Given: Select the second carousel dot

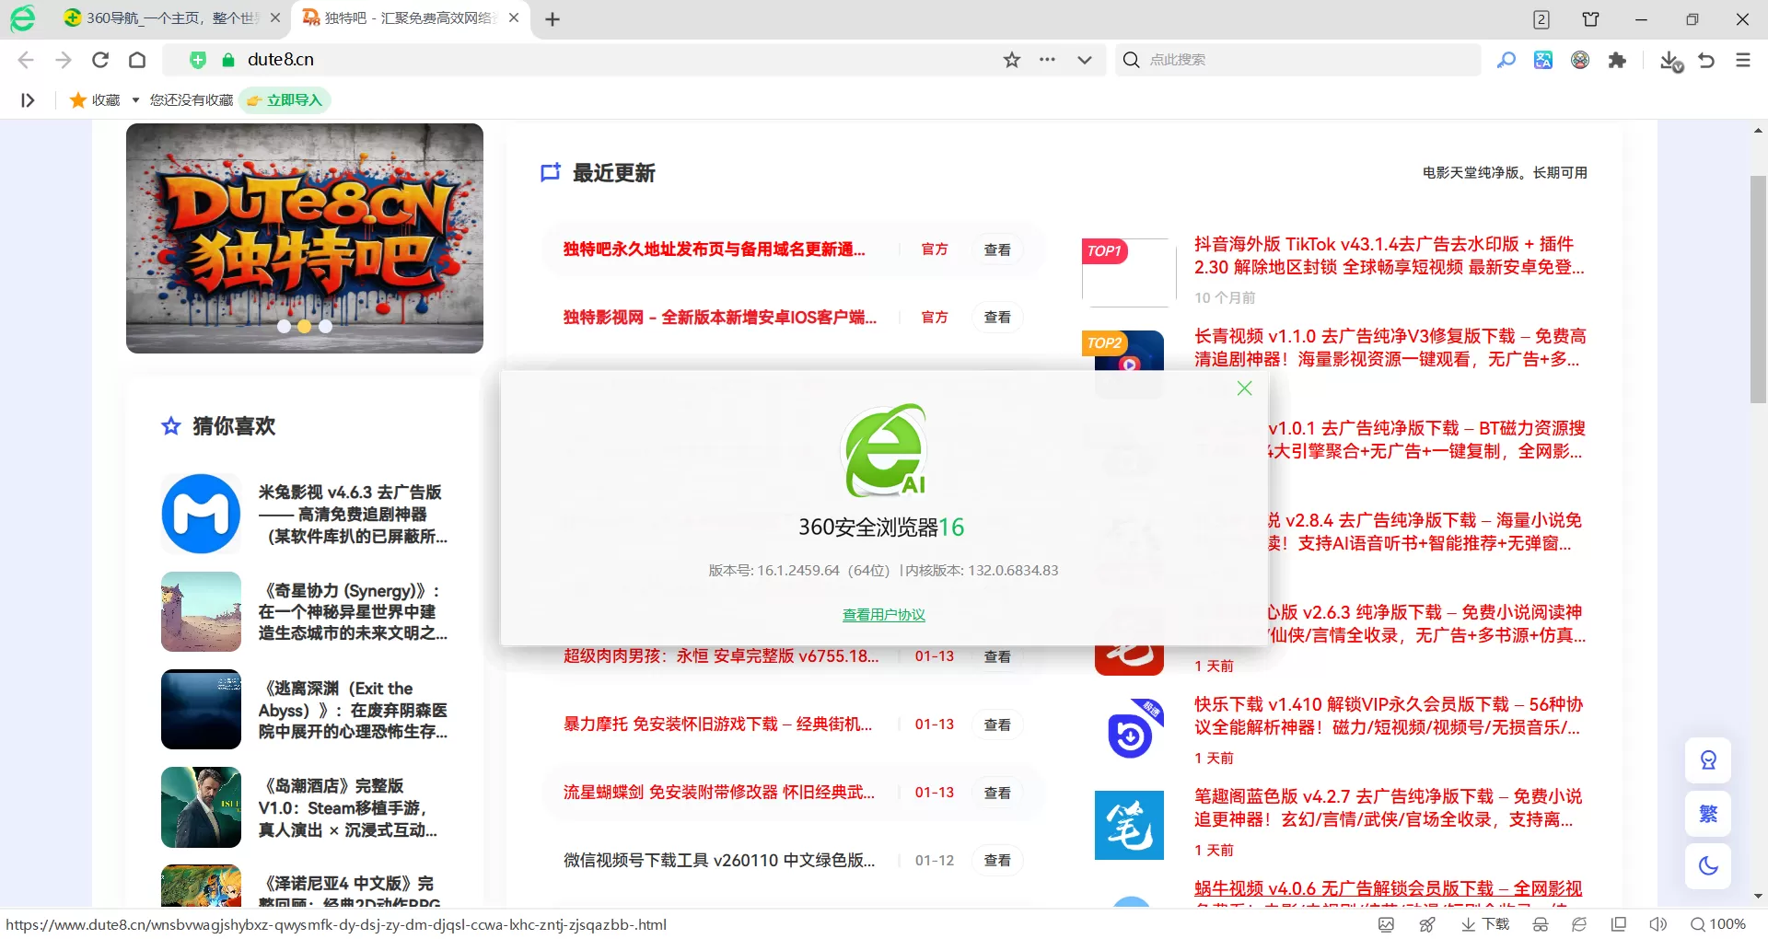Looking at the screenshot, I should (305, 326).
